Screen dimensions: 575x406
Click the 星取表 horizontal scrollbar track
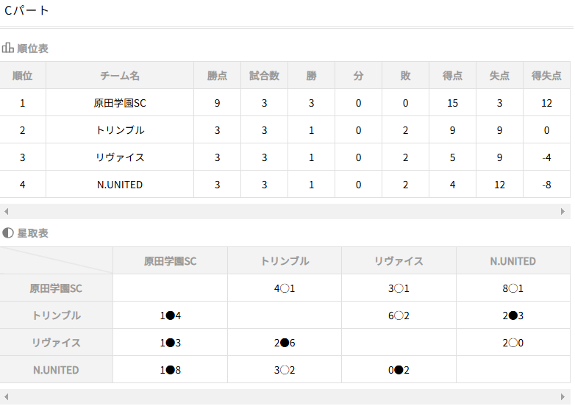(x=285, y=397)
